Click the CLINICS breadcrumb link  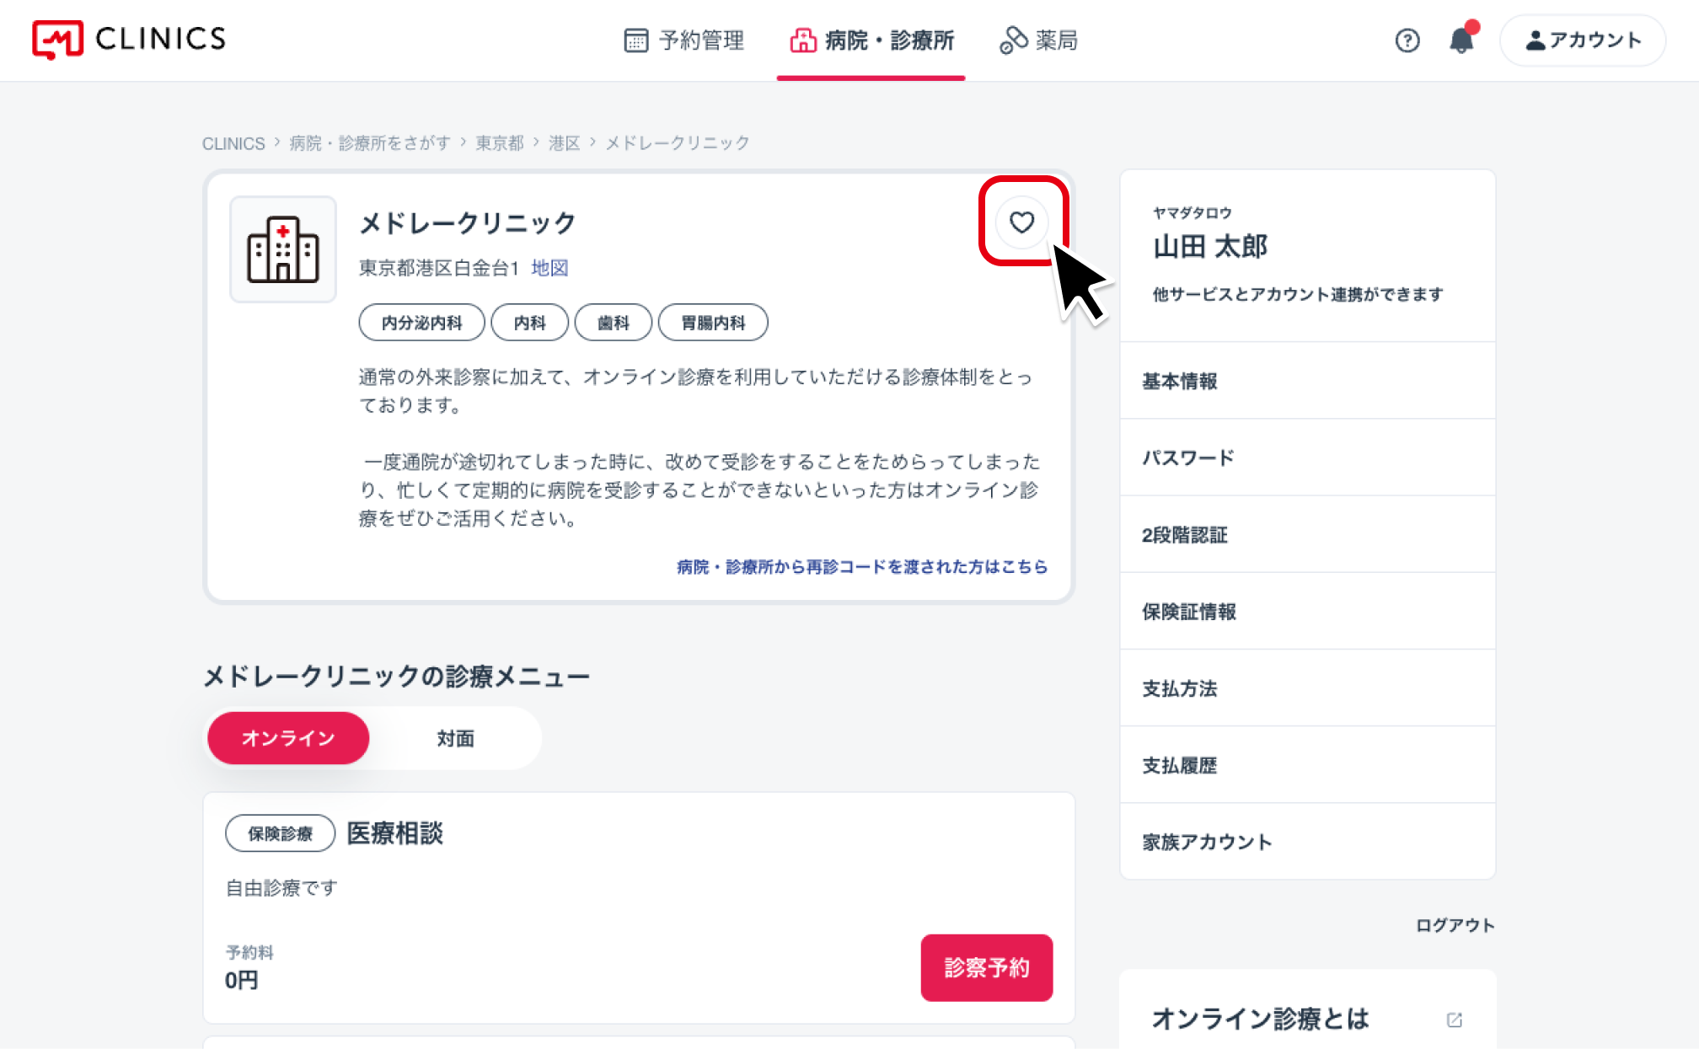point(233,143)
